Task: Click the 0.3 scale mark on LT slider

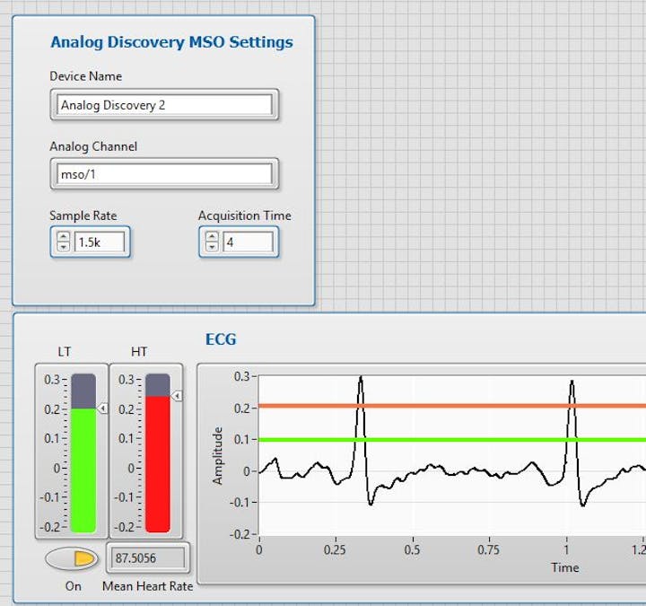Action: coord(52,379)
